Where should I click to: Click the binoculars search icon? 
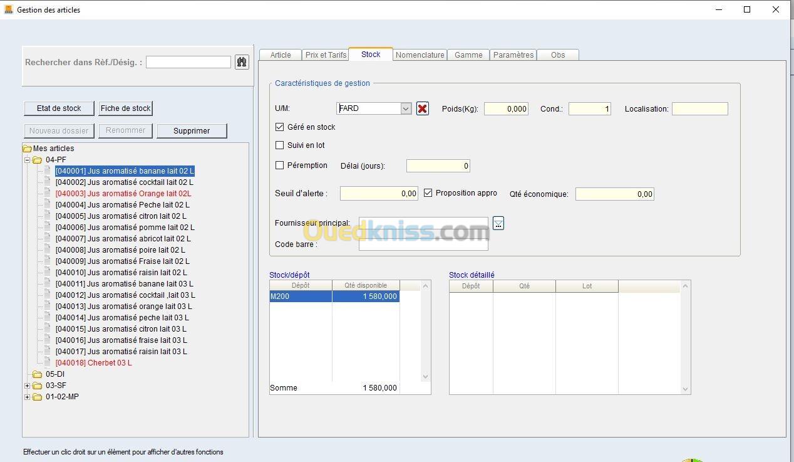point(242,62)
